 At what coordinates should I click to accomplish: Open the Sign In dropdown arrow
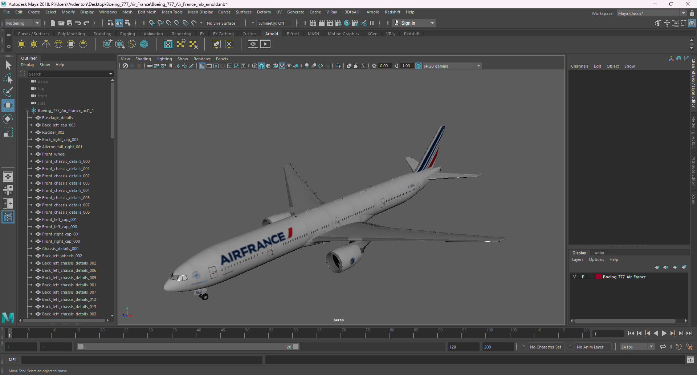[432, 23]
